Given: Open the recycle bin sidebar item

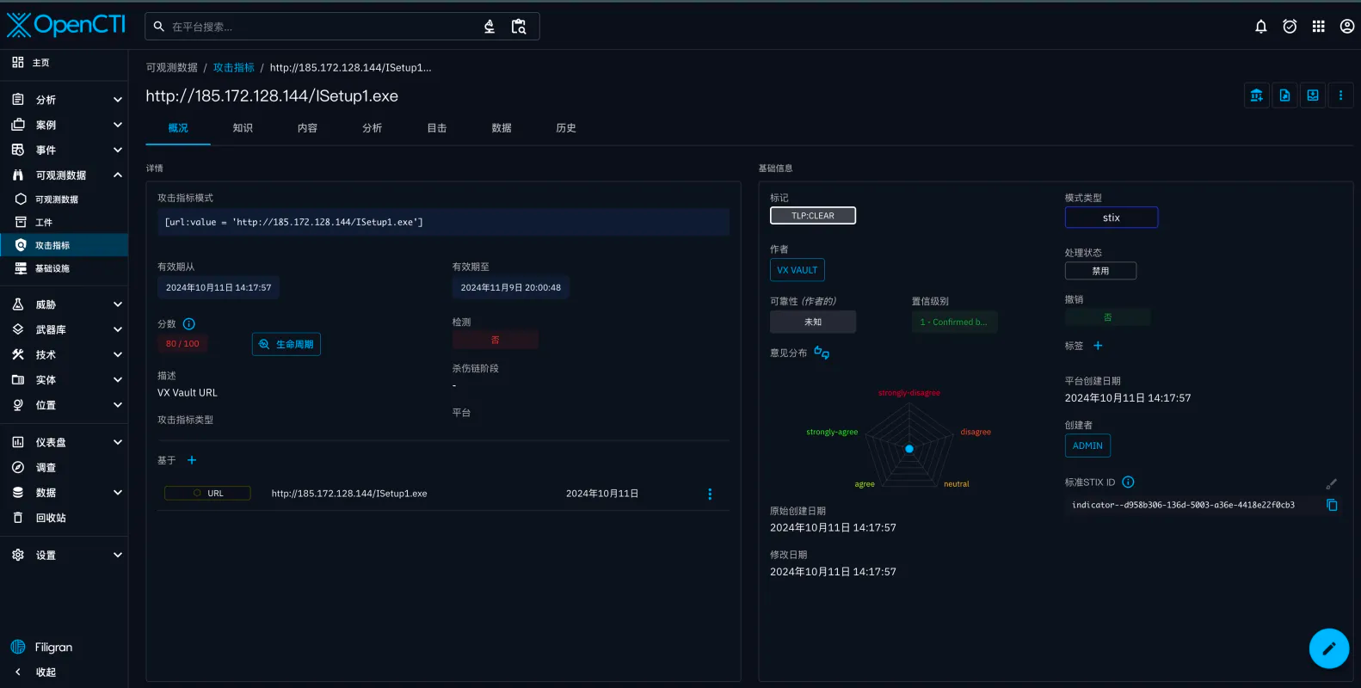Looking at the screenshot, I should point(64,518).
